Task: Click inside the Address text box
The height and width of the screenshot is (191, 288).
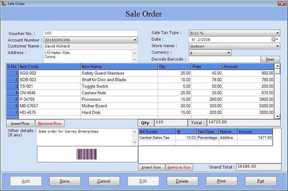Action: tap(88, 56)
